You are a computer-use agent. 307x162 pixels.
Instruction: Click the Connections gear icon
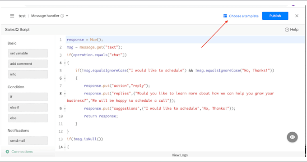click(x=7, y=152)
